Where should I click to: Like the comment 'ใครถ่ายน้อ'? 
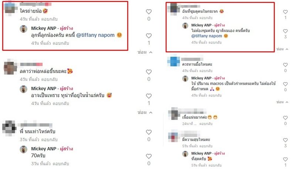149,12
